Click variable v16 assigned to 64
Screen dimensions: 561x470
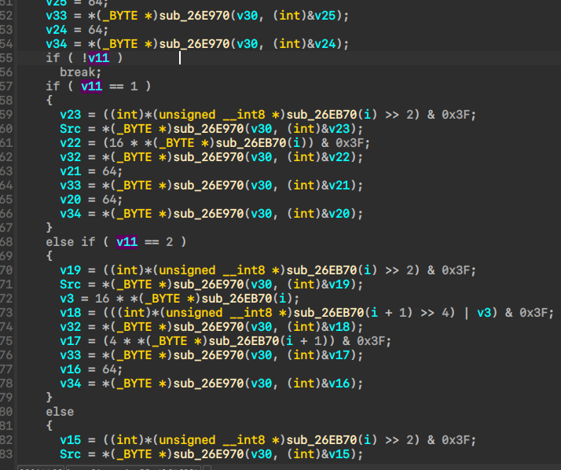pos(70,369)
